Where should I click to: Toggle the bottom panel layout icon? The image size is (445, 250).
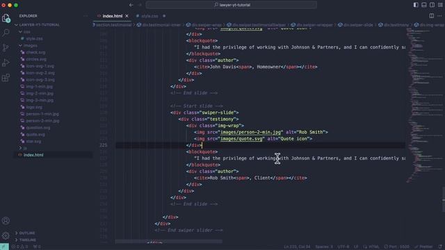click(424, 5)
